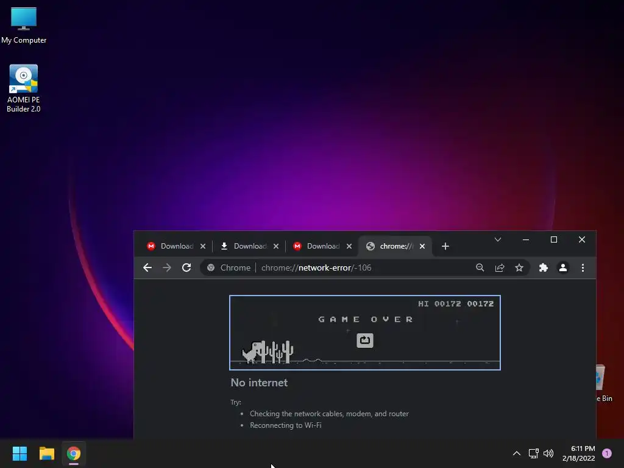Click the Chrome taskbar icon
This screenshot has height=468, width=624.
pos(74,453)
